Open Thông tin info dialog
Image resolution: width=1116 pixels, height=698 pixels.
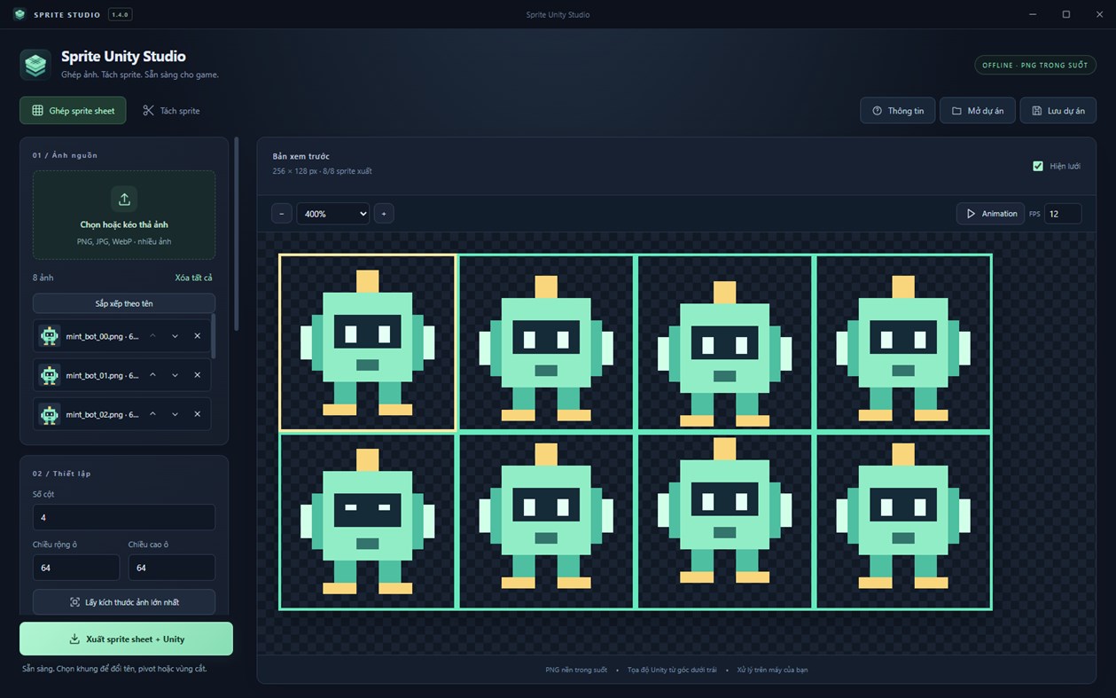point(897,111)
